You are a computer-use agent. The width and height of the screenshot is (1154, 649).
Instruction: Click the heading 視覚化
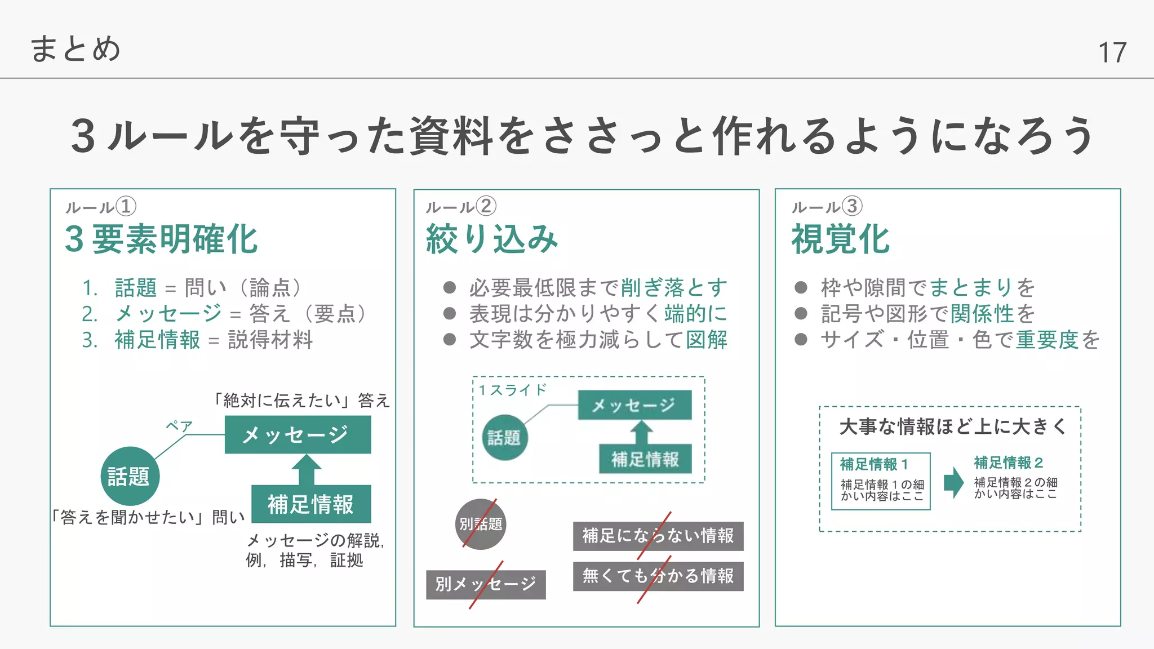click(841, 239)
